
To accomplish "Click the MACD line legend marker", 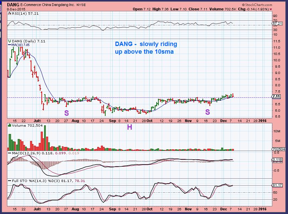I will click(x=9, y=153).
